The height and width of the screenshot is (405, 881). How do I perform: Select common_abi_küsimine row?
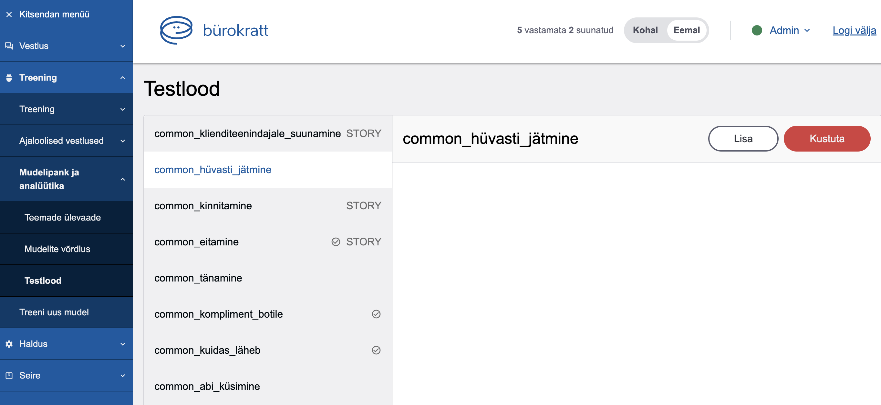[x=268, y=386]
